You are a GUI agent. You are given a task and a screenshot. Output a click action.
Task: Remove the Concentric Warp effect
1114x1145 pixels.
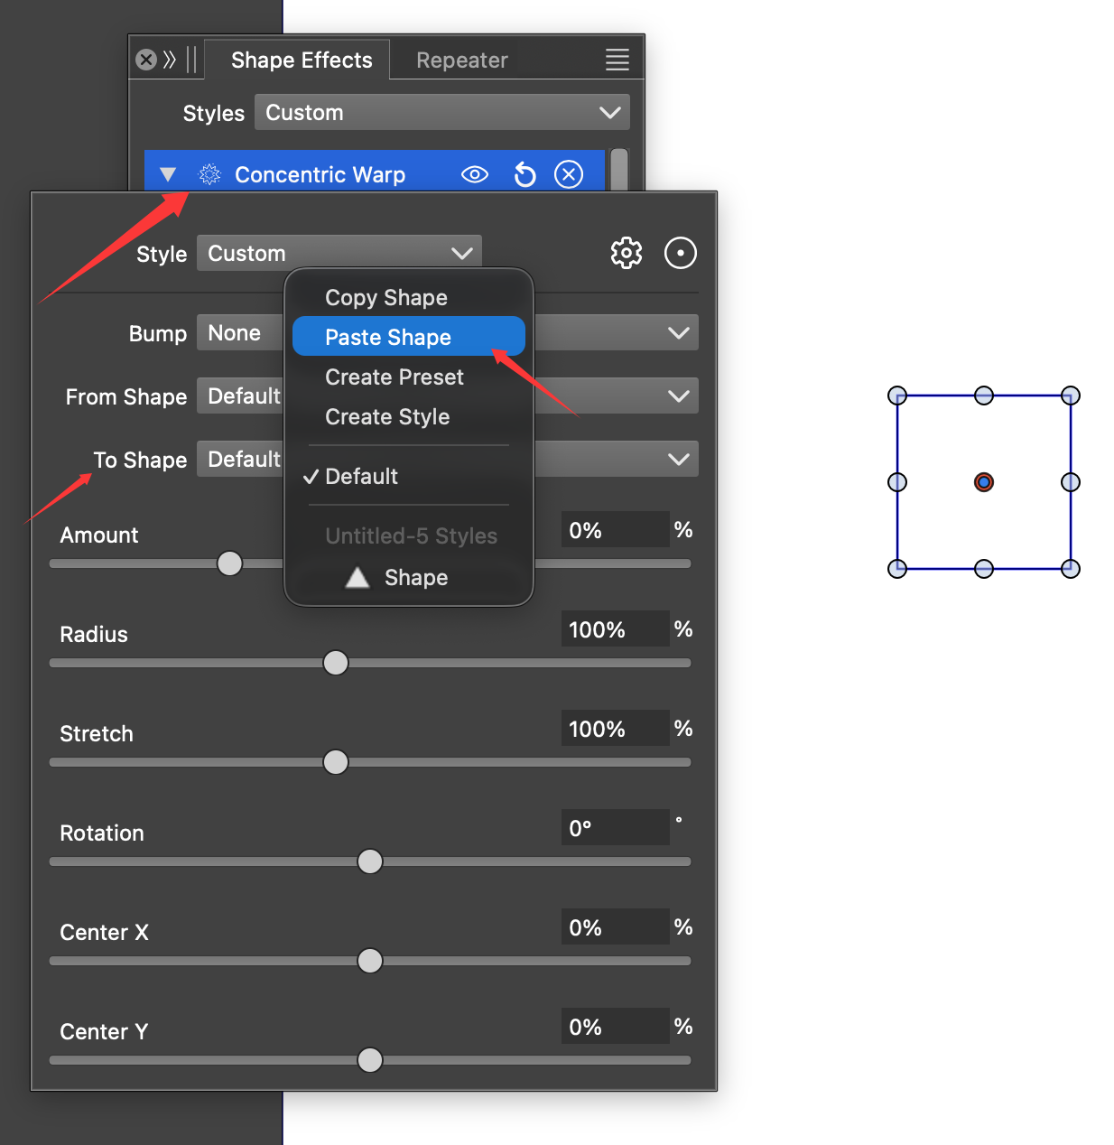click(568, 174)
